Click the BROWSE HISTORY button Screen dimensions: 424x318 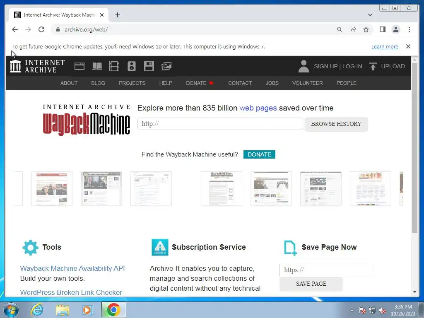(x=336, y=124)
